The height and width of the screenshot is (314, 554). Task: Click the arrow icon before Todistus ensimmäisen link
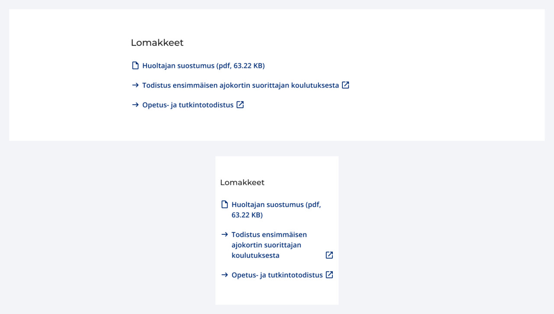pyautogui.click(x=135, y=85)
